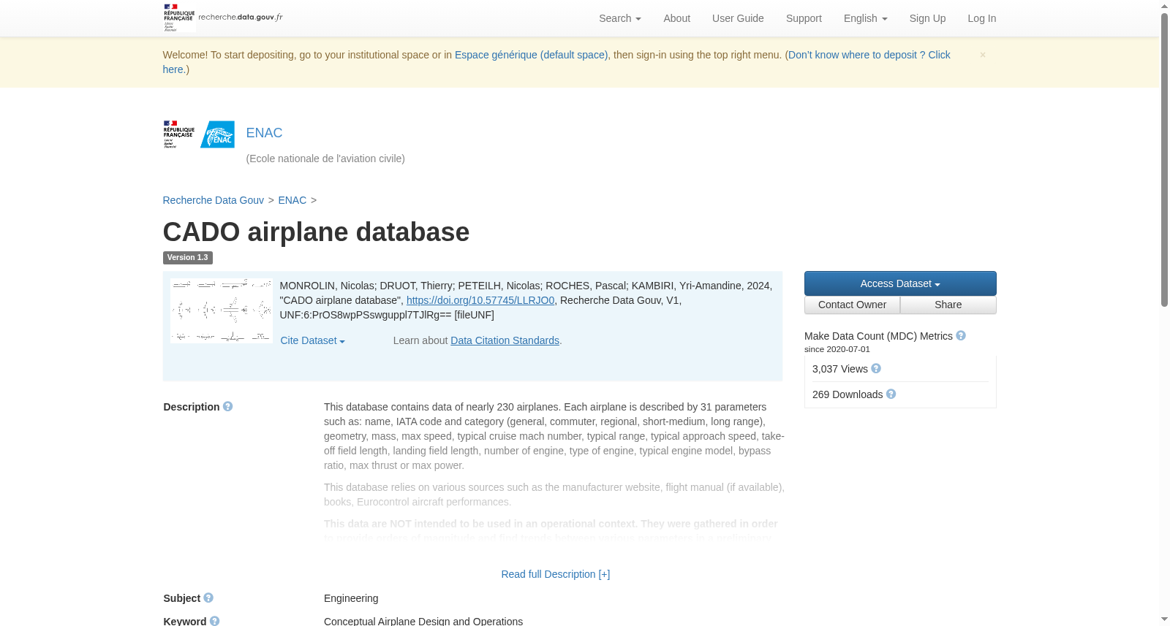Follow the Espace générique (default space) link
This screenshot has width=1170, height=626.
pos(531,55)
